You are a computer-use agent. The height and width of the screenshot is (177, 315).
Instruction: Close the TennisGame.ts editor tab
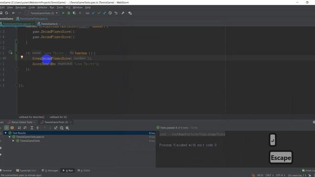(60, 24)
